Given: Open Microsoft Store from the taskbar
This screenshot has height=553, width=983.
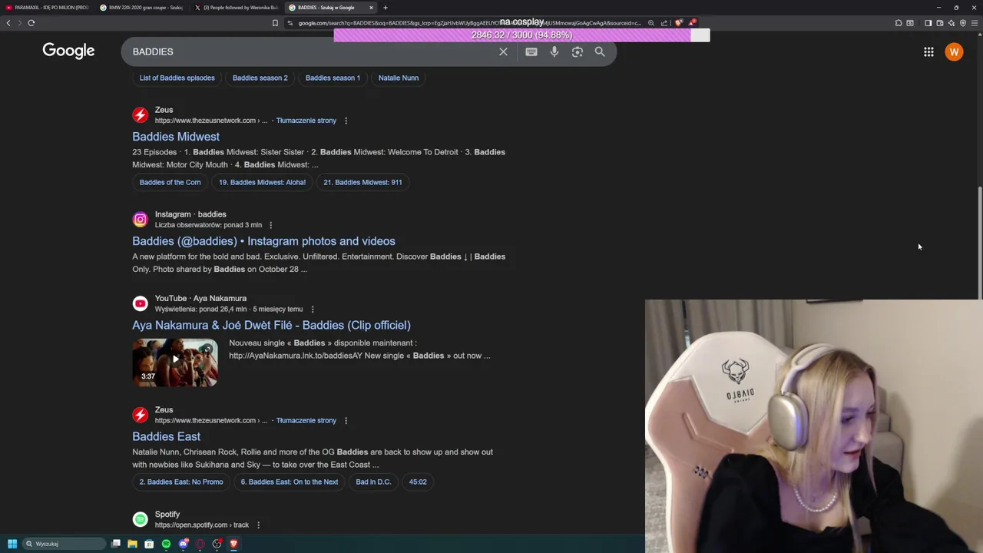Looking at the screenshot, I should [x=149, y=544].
